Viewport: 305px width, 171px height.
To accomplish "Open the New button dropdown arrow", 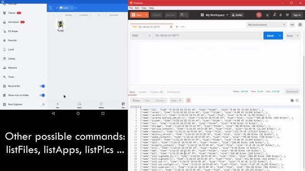I will click(146, 15).
